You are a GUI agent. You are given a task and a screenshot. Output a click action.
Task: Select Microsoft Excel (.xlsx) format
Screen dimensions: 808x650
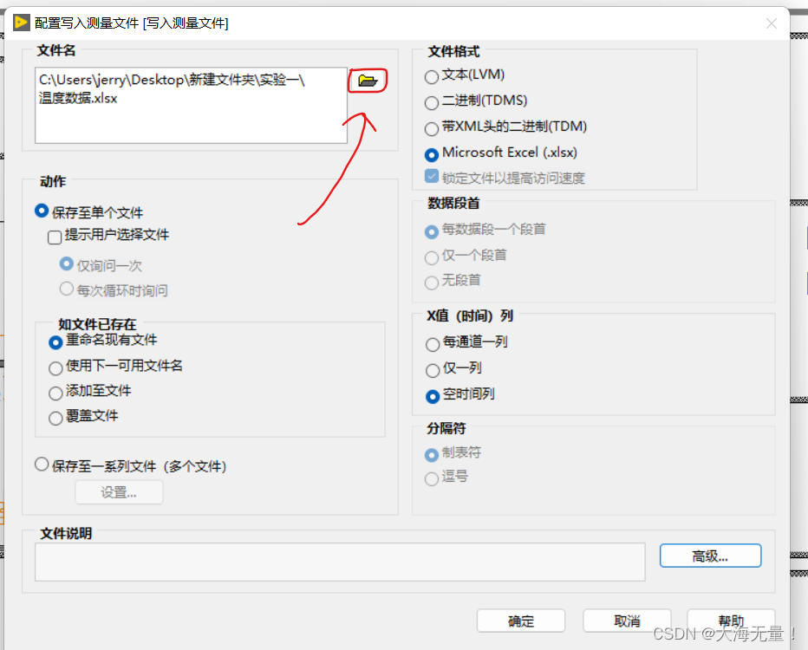click(432, 154)
